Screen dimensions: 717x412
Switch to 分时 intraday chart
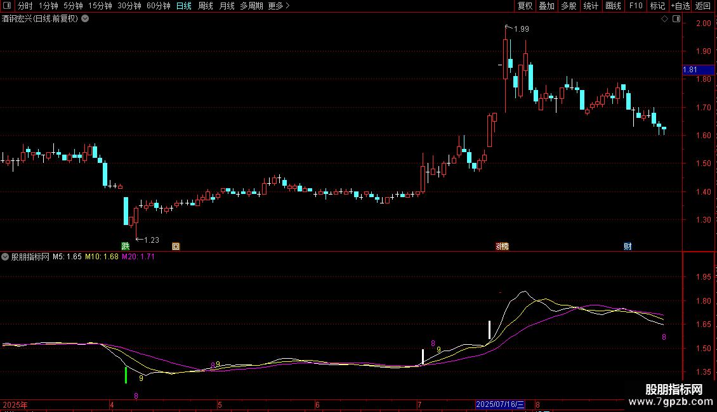pos(25,6)
